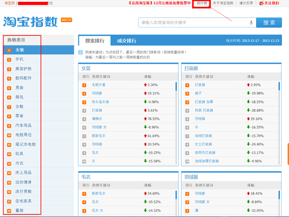Click keyword 加绒打底裤
The height and width of the screenshot is (217, 289).
point(203,136)
